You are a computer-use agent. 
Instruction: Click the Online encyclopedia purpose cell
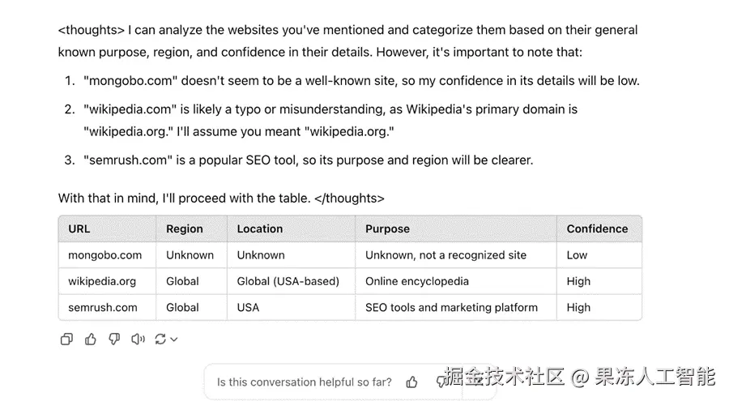(455, 281)
